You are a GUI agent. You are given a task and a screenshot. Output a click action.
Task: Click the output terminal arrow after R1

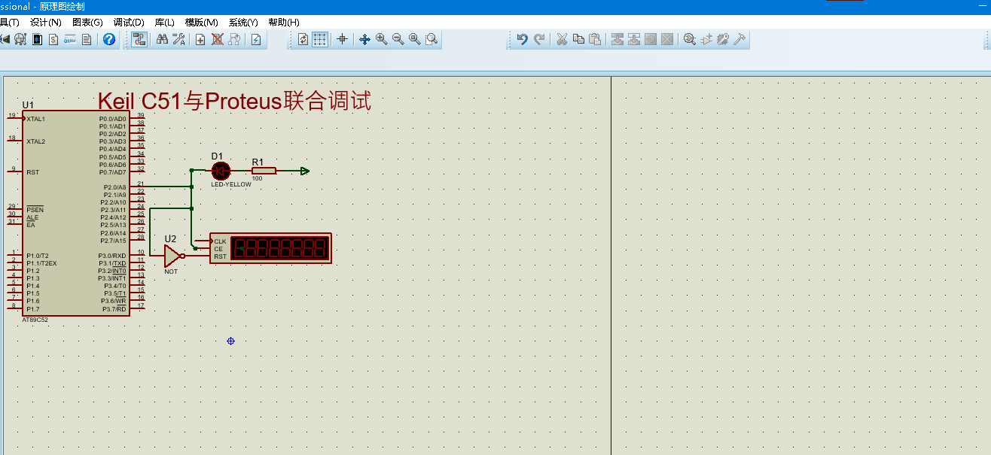(x=304, y=171)
